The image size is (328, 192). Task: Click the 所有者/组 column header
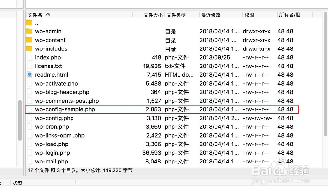point(291,14)
